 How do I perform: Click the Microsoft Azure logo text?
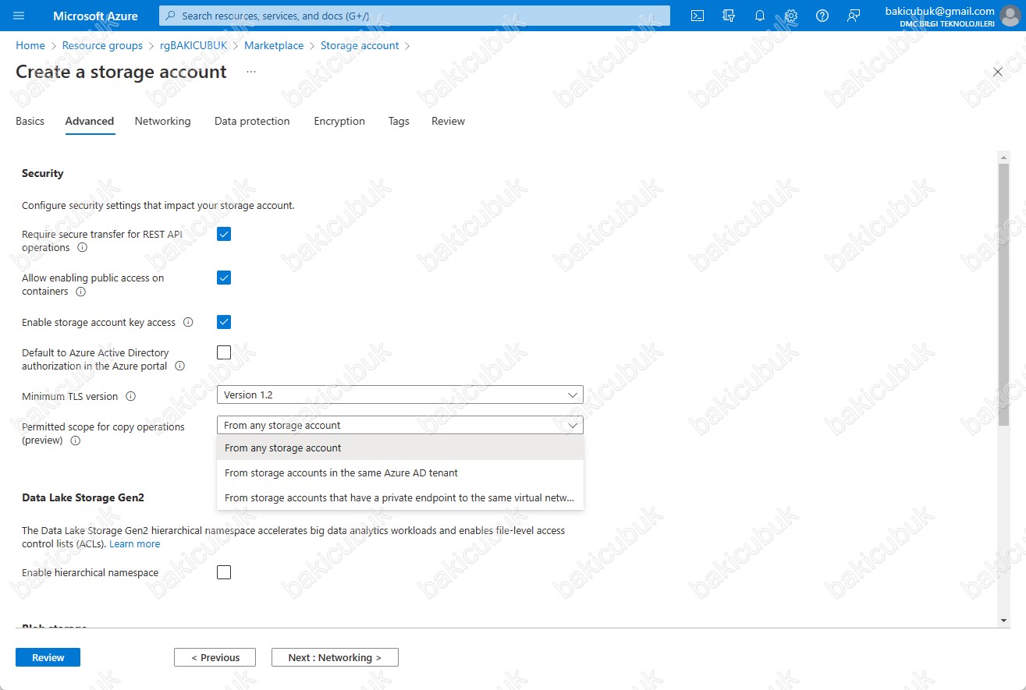pos(95,16)
